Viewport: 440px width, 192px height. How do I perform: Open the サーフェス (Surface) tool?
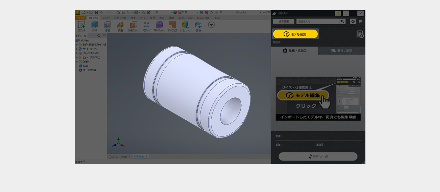(x=172, y=25)
